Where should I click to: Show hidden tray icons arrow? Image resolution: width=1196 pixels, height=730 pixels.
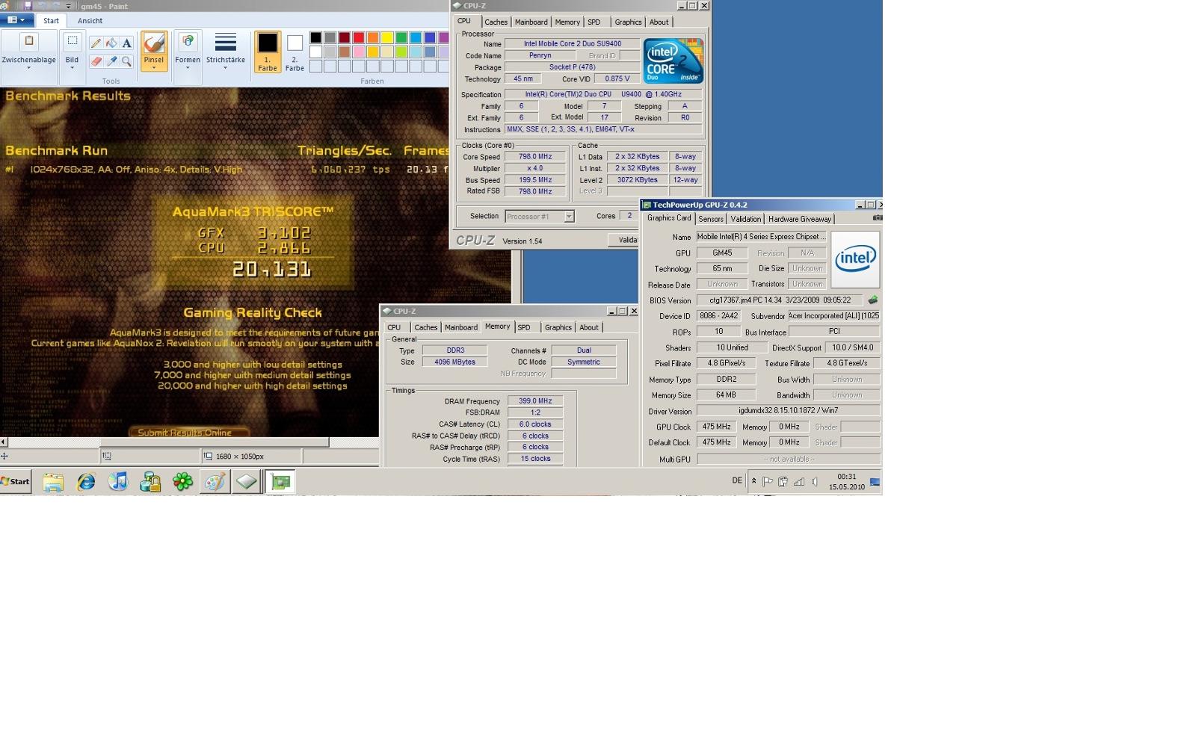click(753, 482)
